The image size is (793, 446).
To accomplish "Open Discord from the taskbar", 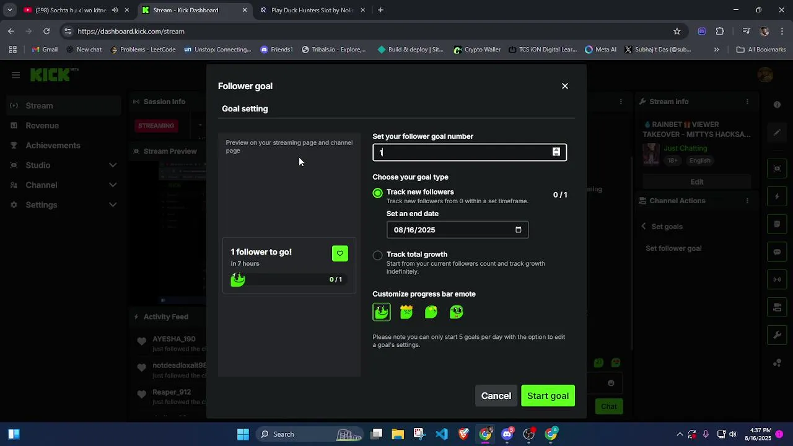I will point(507,434).
